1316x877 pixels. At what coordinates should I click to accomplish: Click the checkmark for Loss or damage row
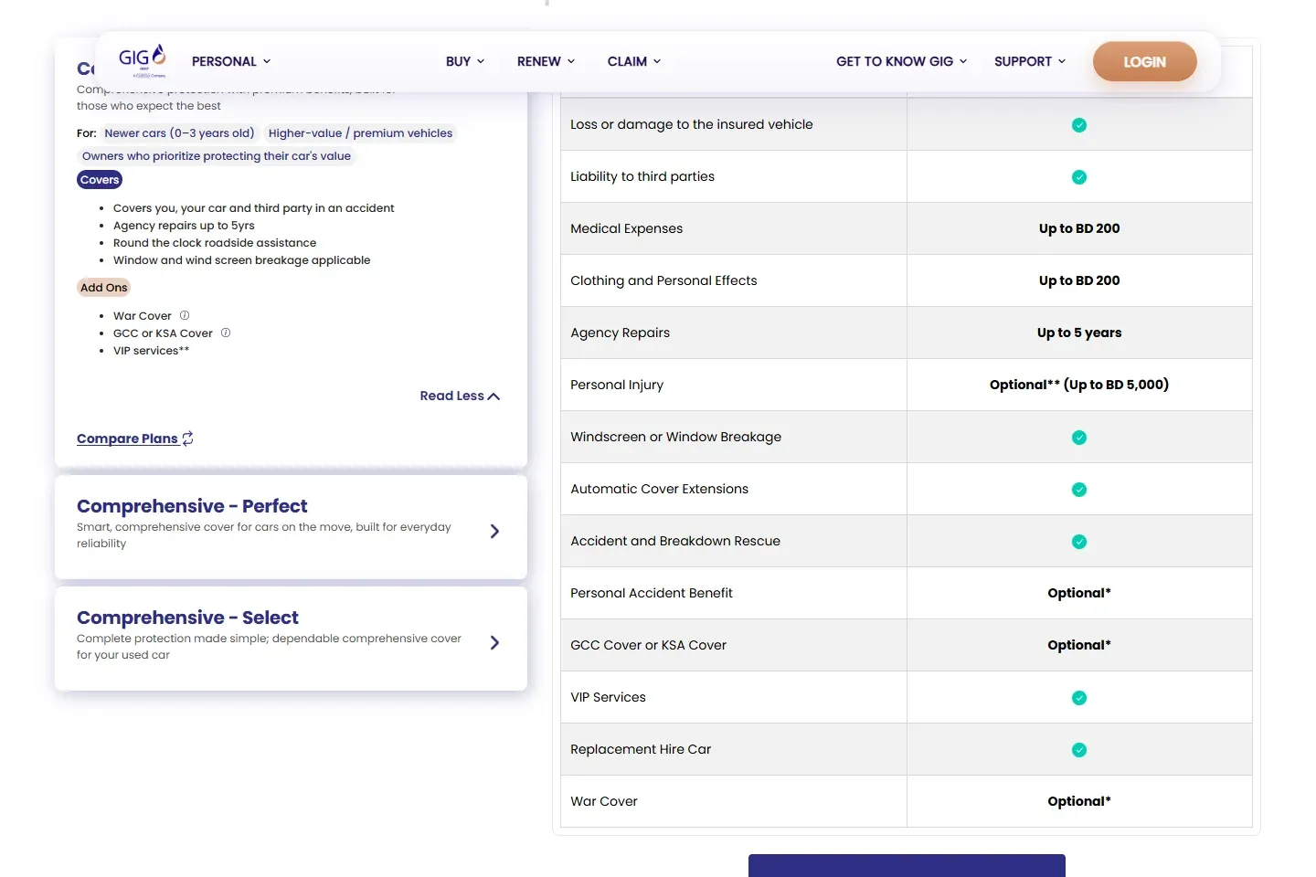click(x=1079, y=125)
